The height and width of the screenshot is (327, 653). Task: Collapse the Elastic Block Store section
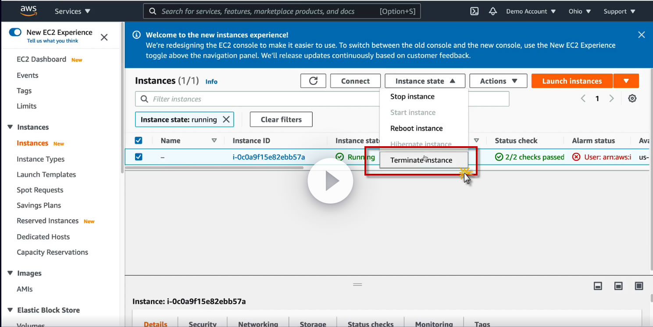click(10, 310)
